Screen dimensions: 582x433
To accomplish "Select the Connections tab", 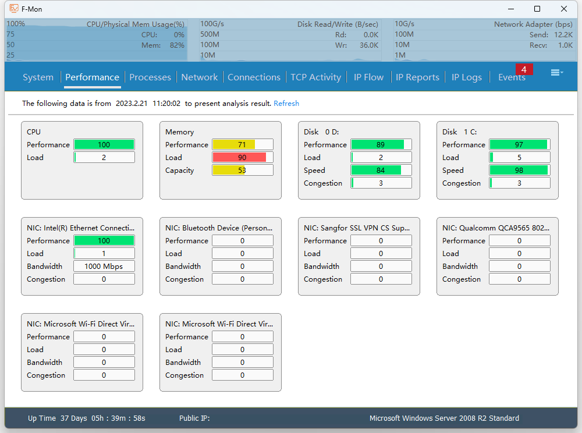I will 254,77.
